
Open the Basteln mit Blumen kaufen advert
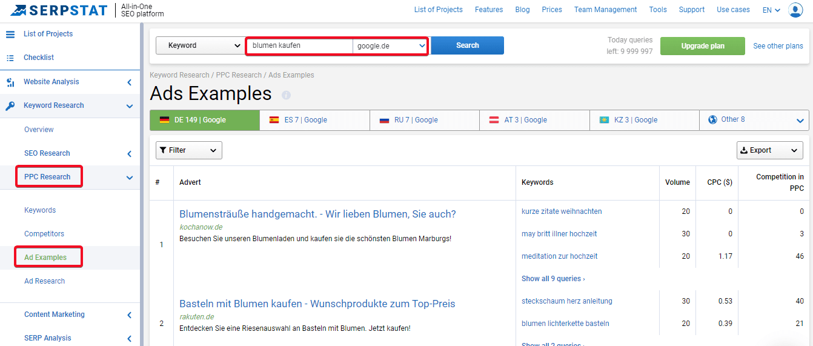point(317,304)
